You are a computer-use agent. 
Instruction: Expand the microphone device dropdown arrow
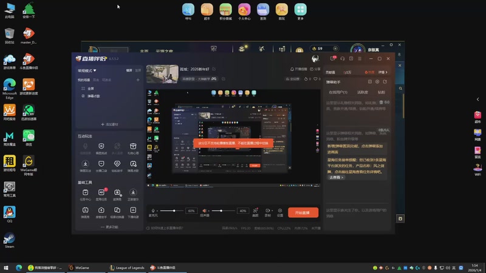[157, 211]
